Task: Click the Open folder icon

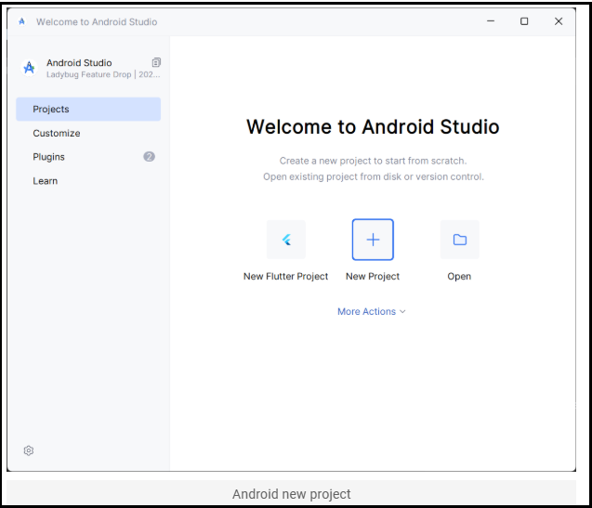Action: [x=459, y=240]
